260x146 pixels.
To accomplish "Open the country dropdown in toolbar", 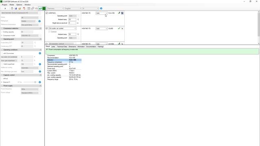I will click(x=56, y=9).
